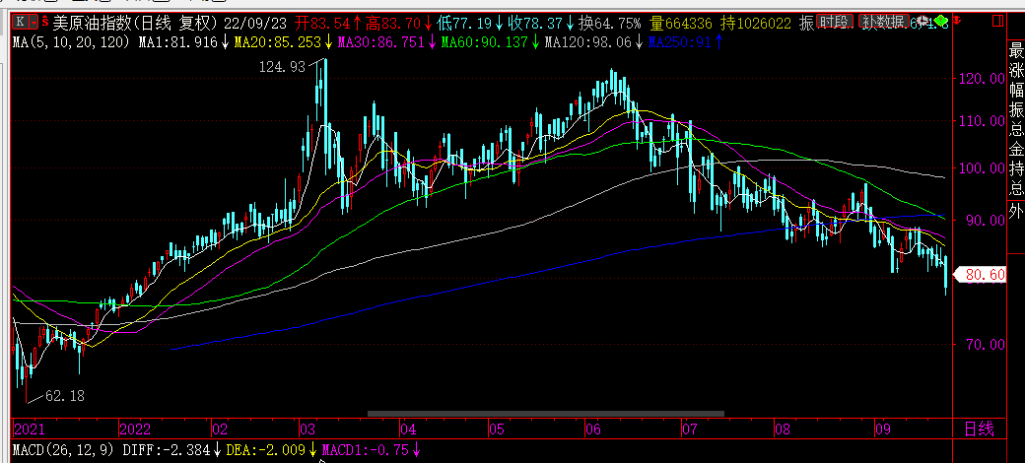Open the dropdown arrow beside the K button
The image size is (1025, 463).
(x=34, y=22)
